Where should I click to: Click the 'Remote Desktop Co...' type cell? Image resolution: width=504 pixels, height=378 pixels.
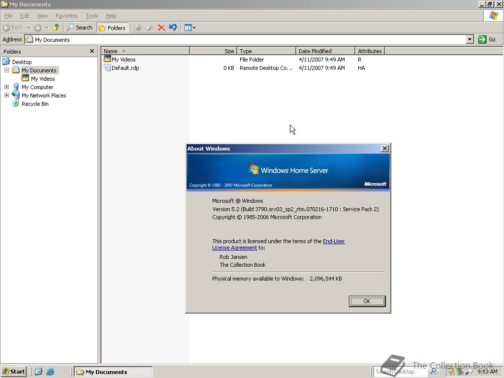tap(266, 68)
